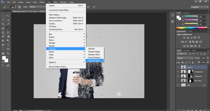Open the Fill slider dropdown arrow
Screen dimensions: 210x111
(208, 62)
